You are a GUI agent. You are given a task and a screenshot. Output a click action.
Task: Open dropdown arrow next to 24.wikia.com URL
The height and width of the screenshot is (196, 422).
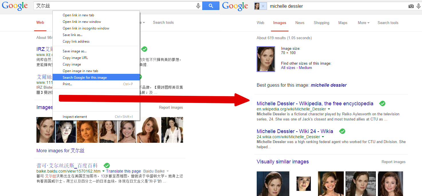tap(323, 137)
